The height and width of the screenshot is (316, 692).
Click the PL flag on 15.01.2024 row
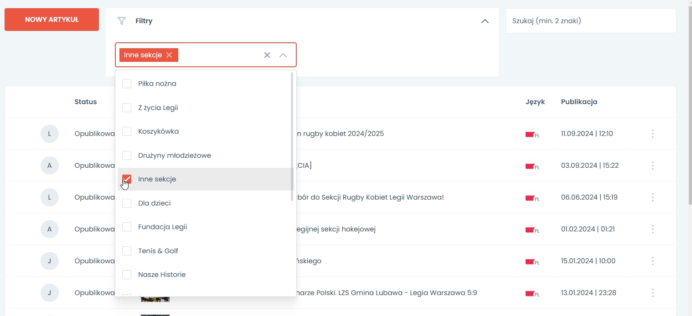pos(530,261)
